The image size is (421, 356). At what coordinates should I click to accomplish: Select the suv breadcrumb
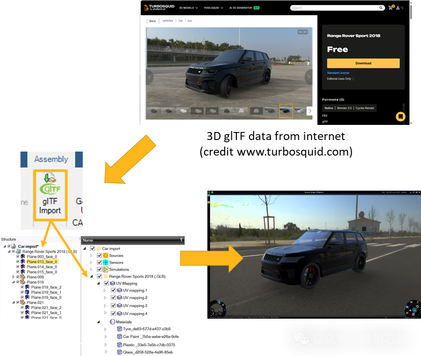(190, 20)
